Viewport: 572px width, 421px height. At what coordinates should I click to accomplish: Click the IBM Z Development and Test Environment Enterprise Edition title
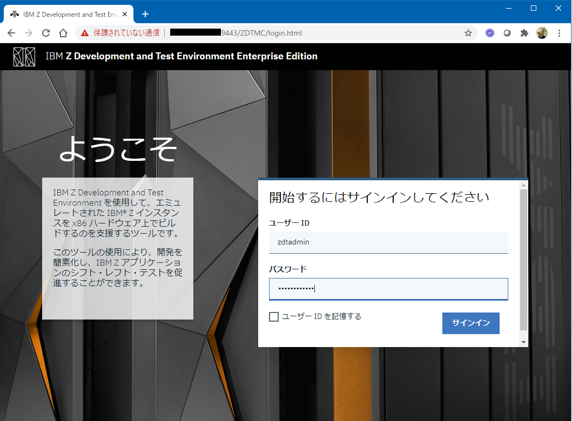pyautogui.click(x=181, y=56)
